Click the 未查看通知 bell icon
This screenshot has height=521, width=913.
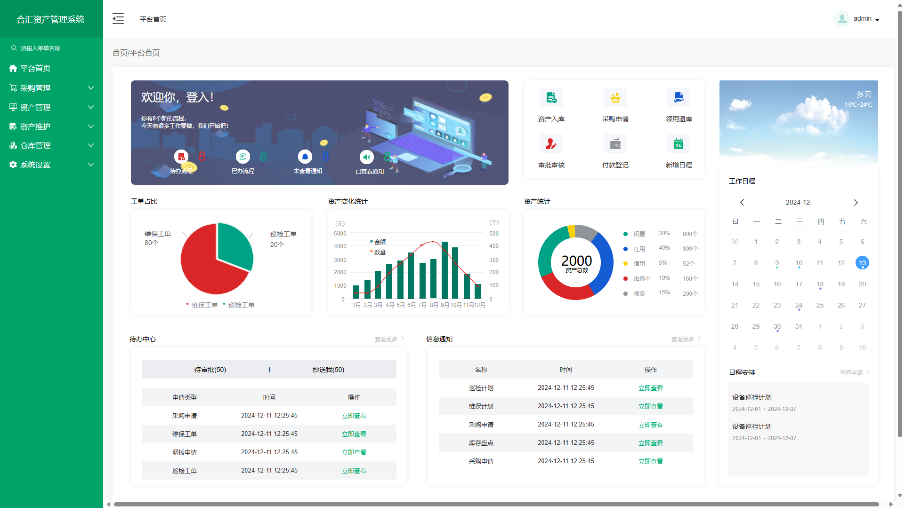coord(305,157)
